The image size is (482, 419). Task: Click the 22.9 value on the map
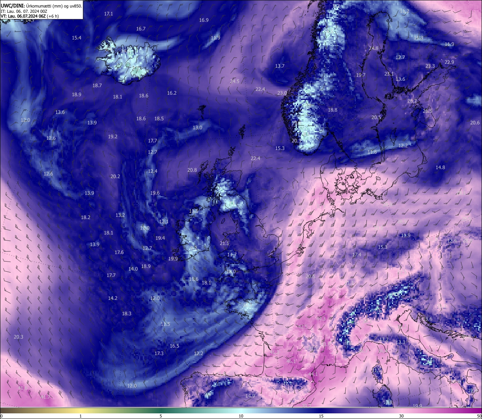[x=449, y=62]
